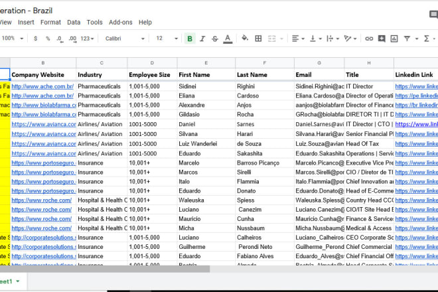Open text color picker
The width and height of the screenshot is (438, 292).
[x=228, y=38]
